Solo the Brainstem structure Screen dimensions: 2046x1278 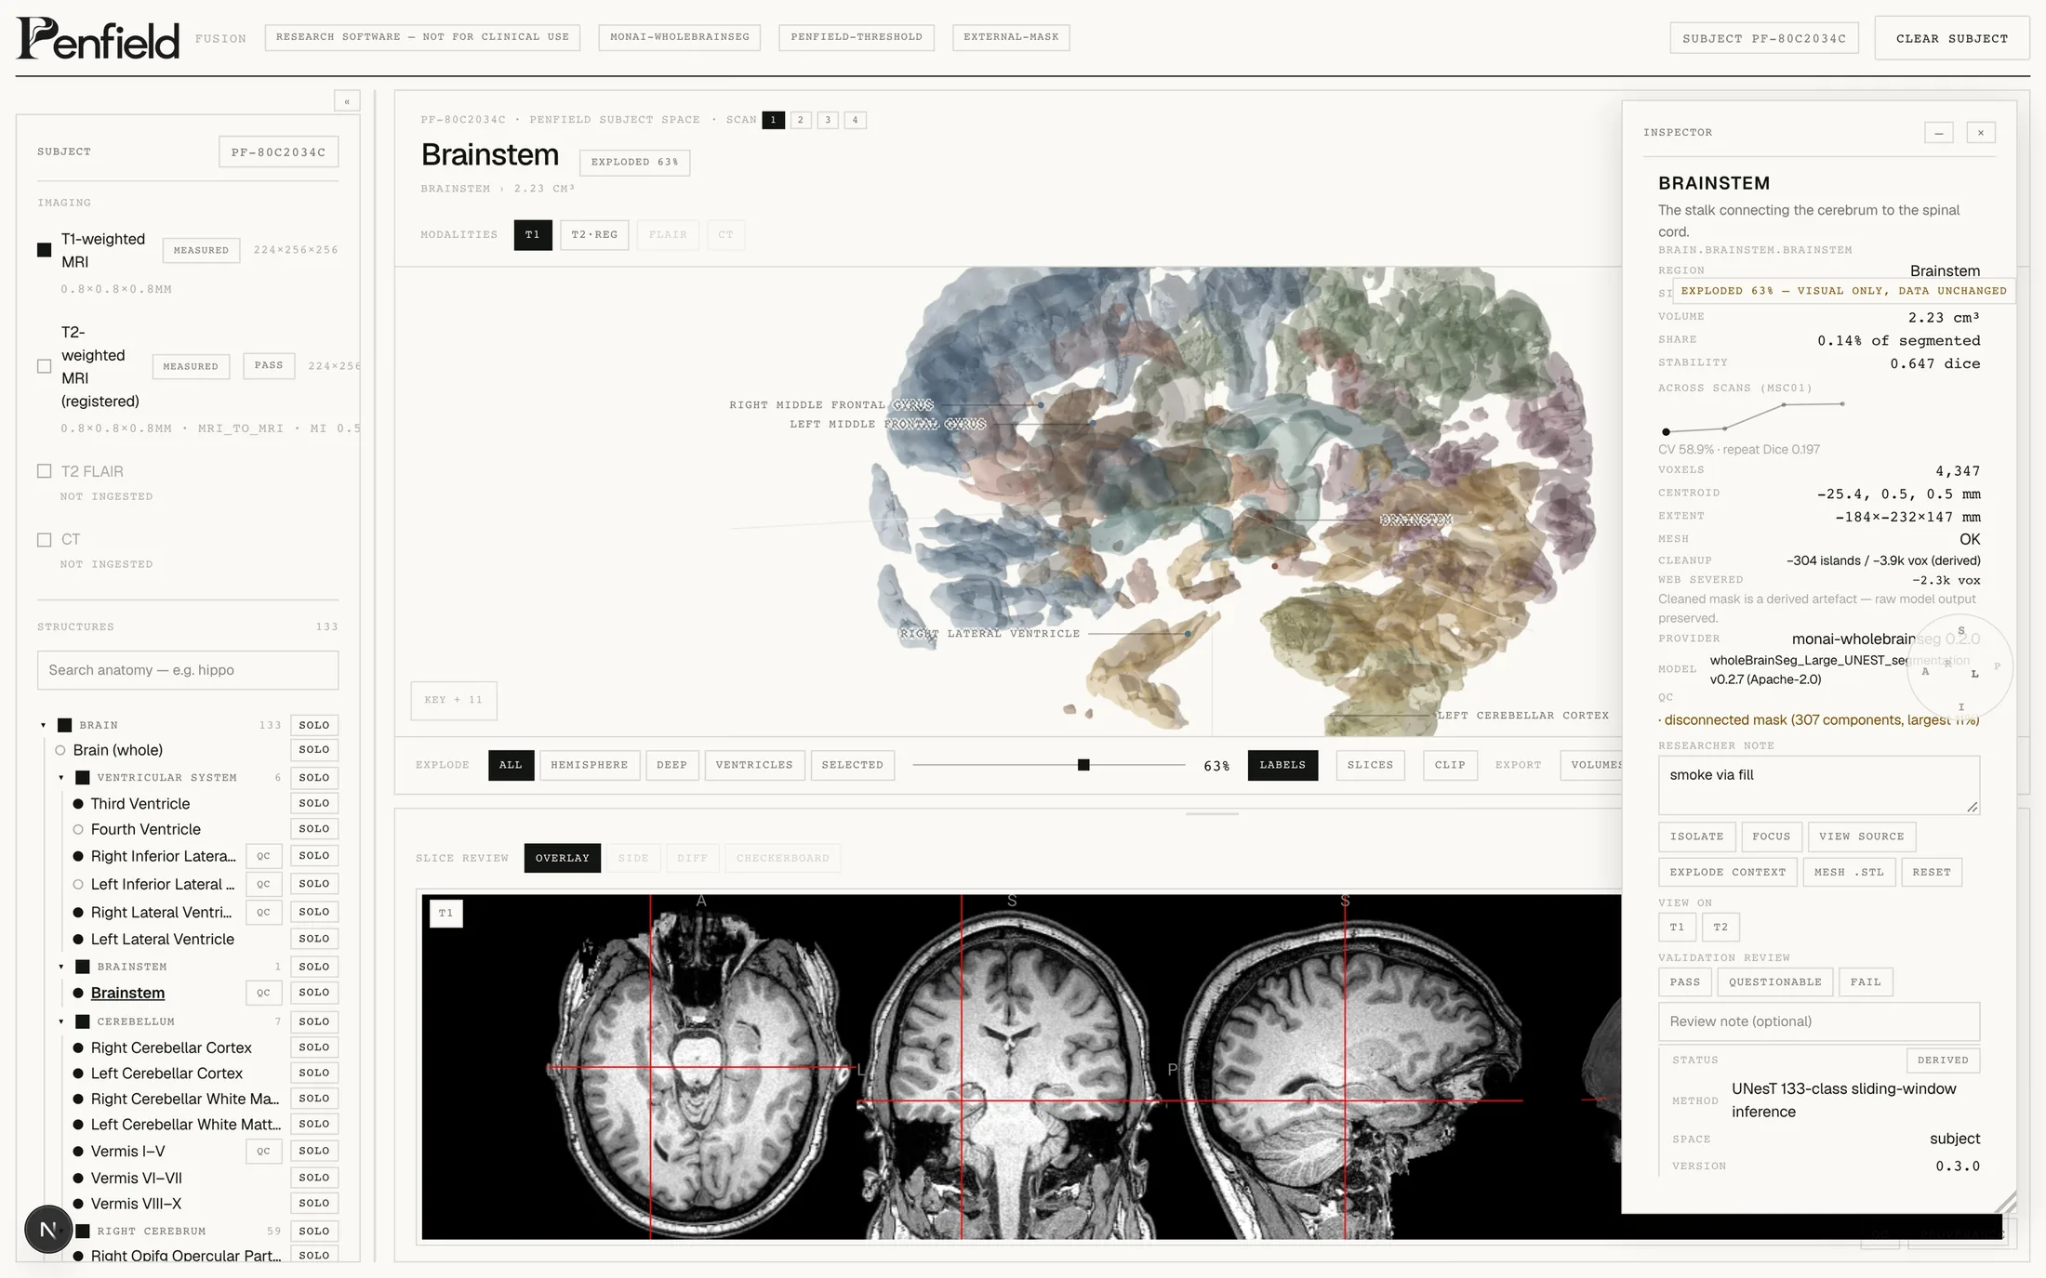coord(313,993)
